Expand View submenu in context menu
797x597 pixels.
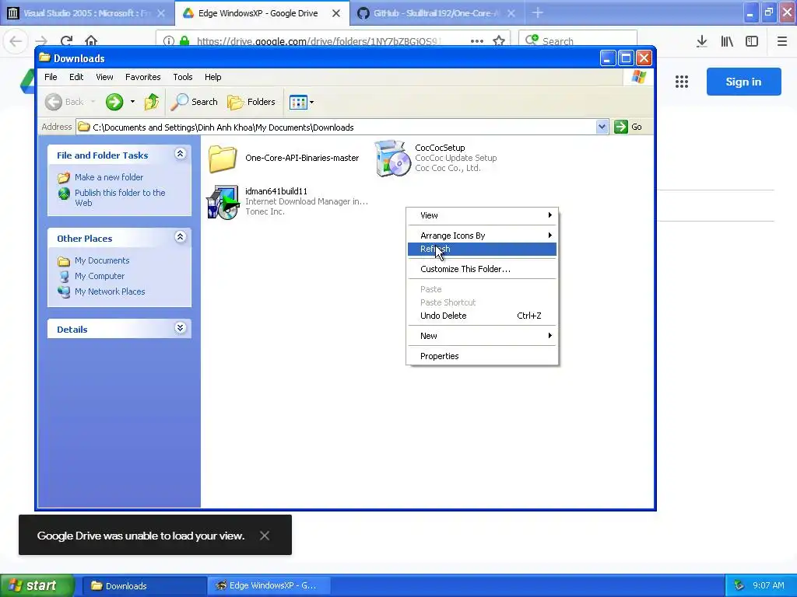482,215
